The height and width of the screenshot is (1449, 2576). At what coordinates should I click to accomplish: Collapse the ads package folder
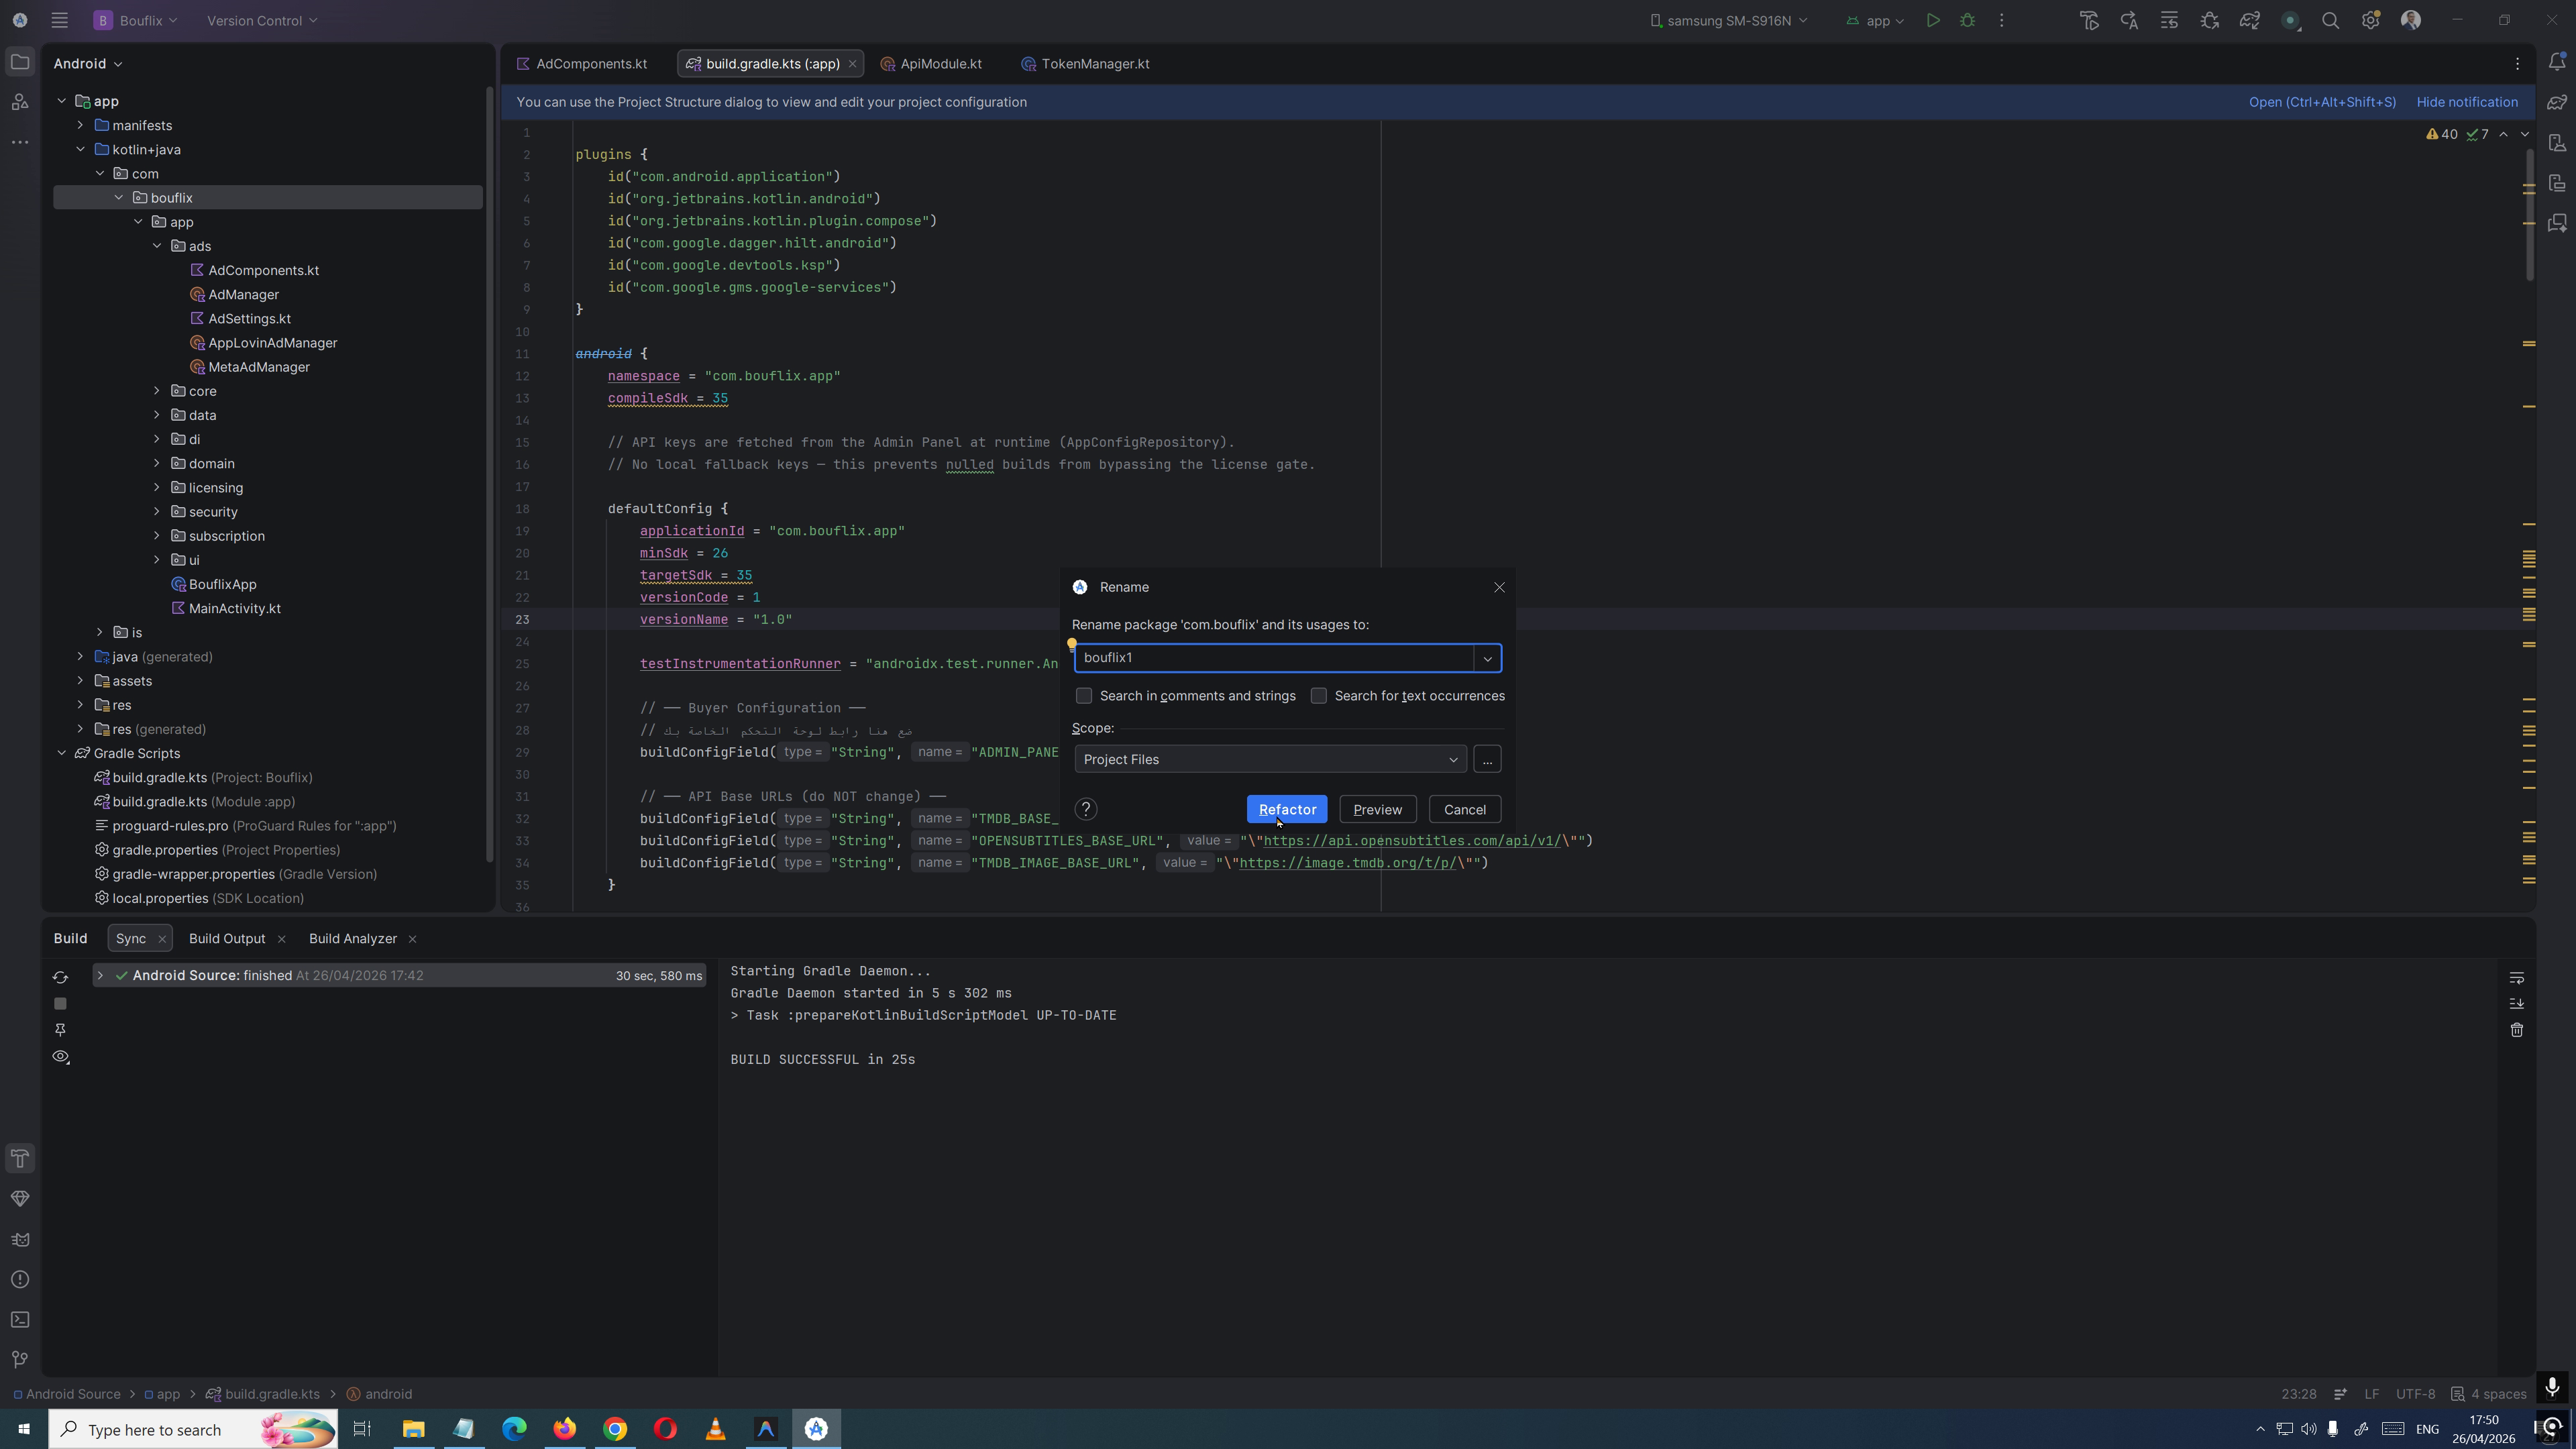(156, 246)
